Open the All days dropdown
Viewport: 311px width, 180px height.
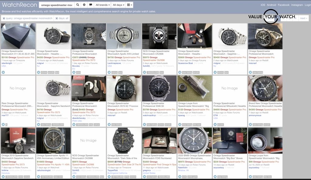(118, 5)
